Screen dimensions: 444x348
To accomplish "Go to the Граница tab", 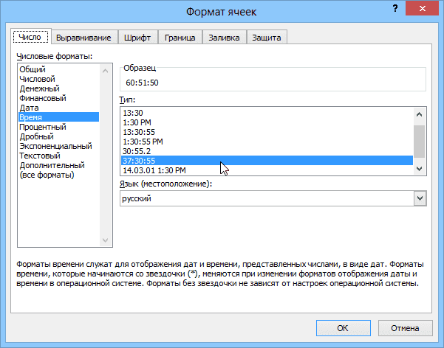I will (x=180, y=38).
